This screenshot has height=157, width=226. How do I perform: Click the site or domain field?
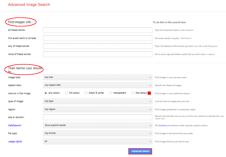98,117
